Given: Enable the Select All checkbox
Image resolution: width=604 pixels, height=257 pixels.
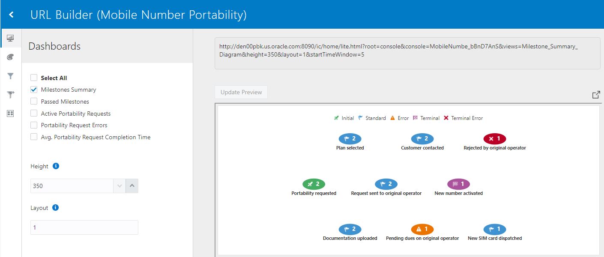Looking at the screenshot, I should (x=33, y=78).
